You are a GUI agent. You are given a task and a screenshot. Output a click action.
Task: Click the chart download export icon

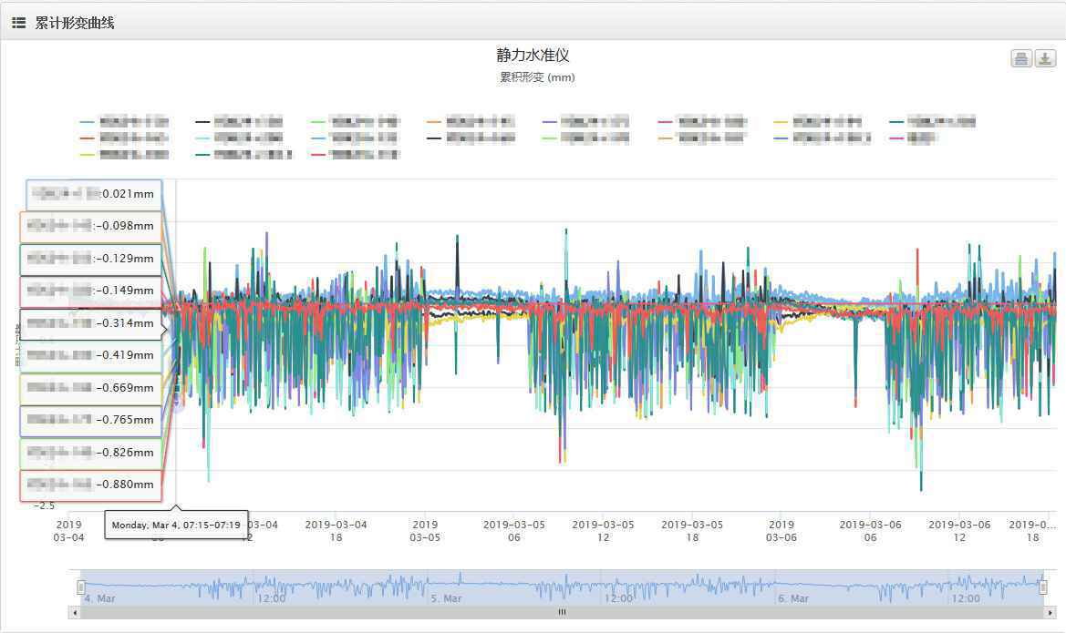[x=1045, y=58]
